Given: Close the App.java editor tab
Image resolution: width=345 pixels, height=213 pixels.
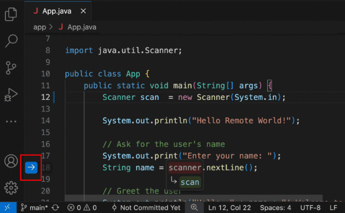Looking at the screenshot, I should [x=83, y=11].
